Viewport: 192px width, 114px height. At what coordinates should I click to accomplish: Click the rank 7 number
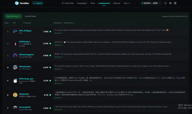tap(8, 108)
